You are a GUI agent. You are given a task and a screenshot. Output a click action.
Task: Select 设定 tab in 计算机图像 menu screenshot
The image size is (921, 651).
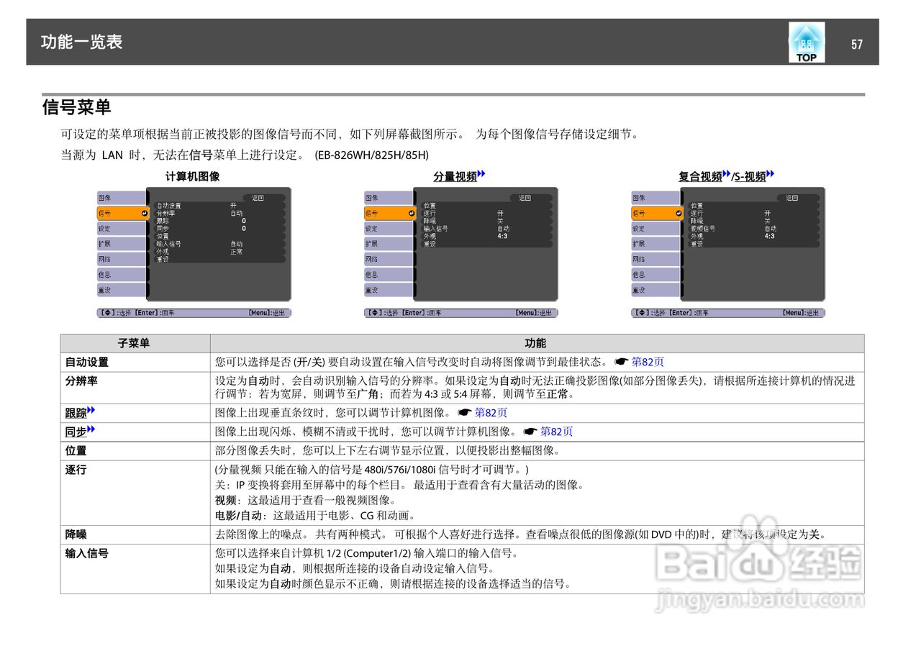(x=121, y=229)
